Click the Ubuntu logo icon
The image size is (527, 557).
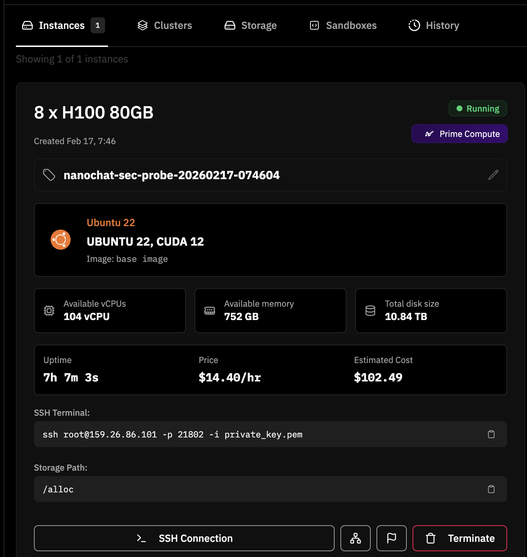pyautogui.click(x=61, y=240)
